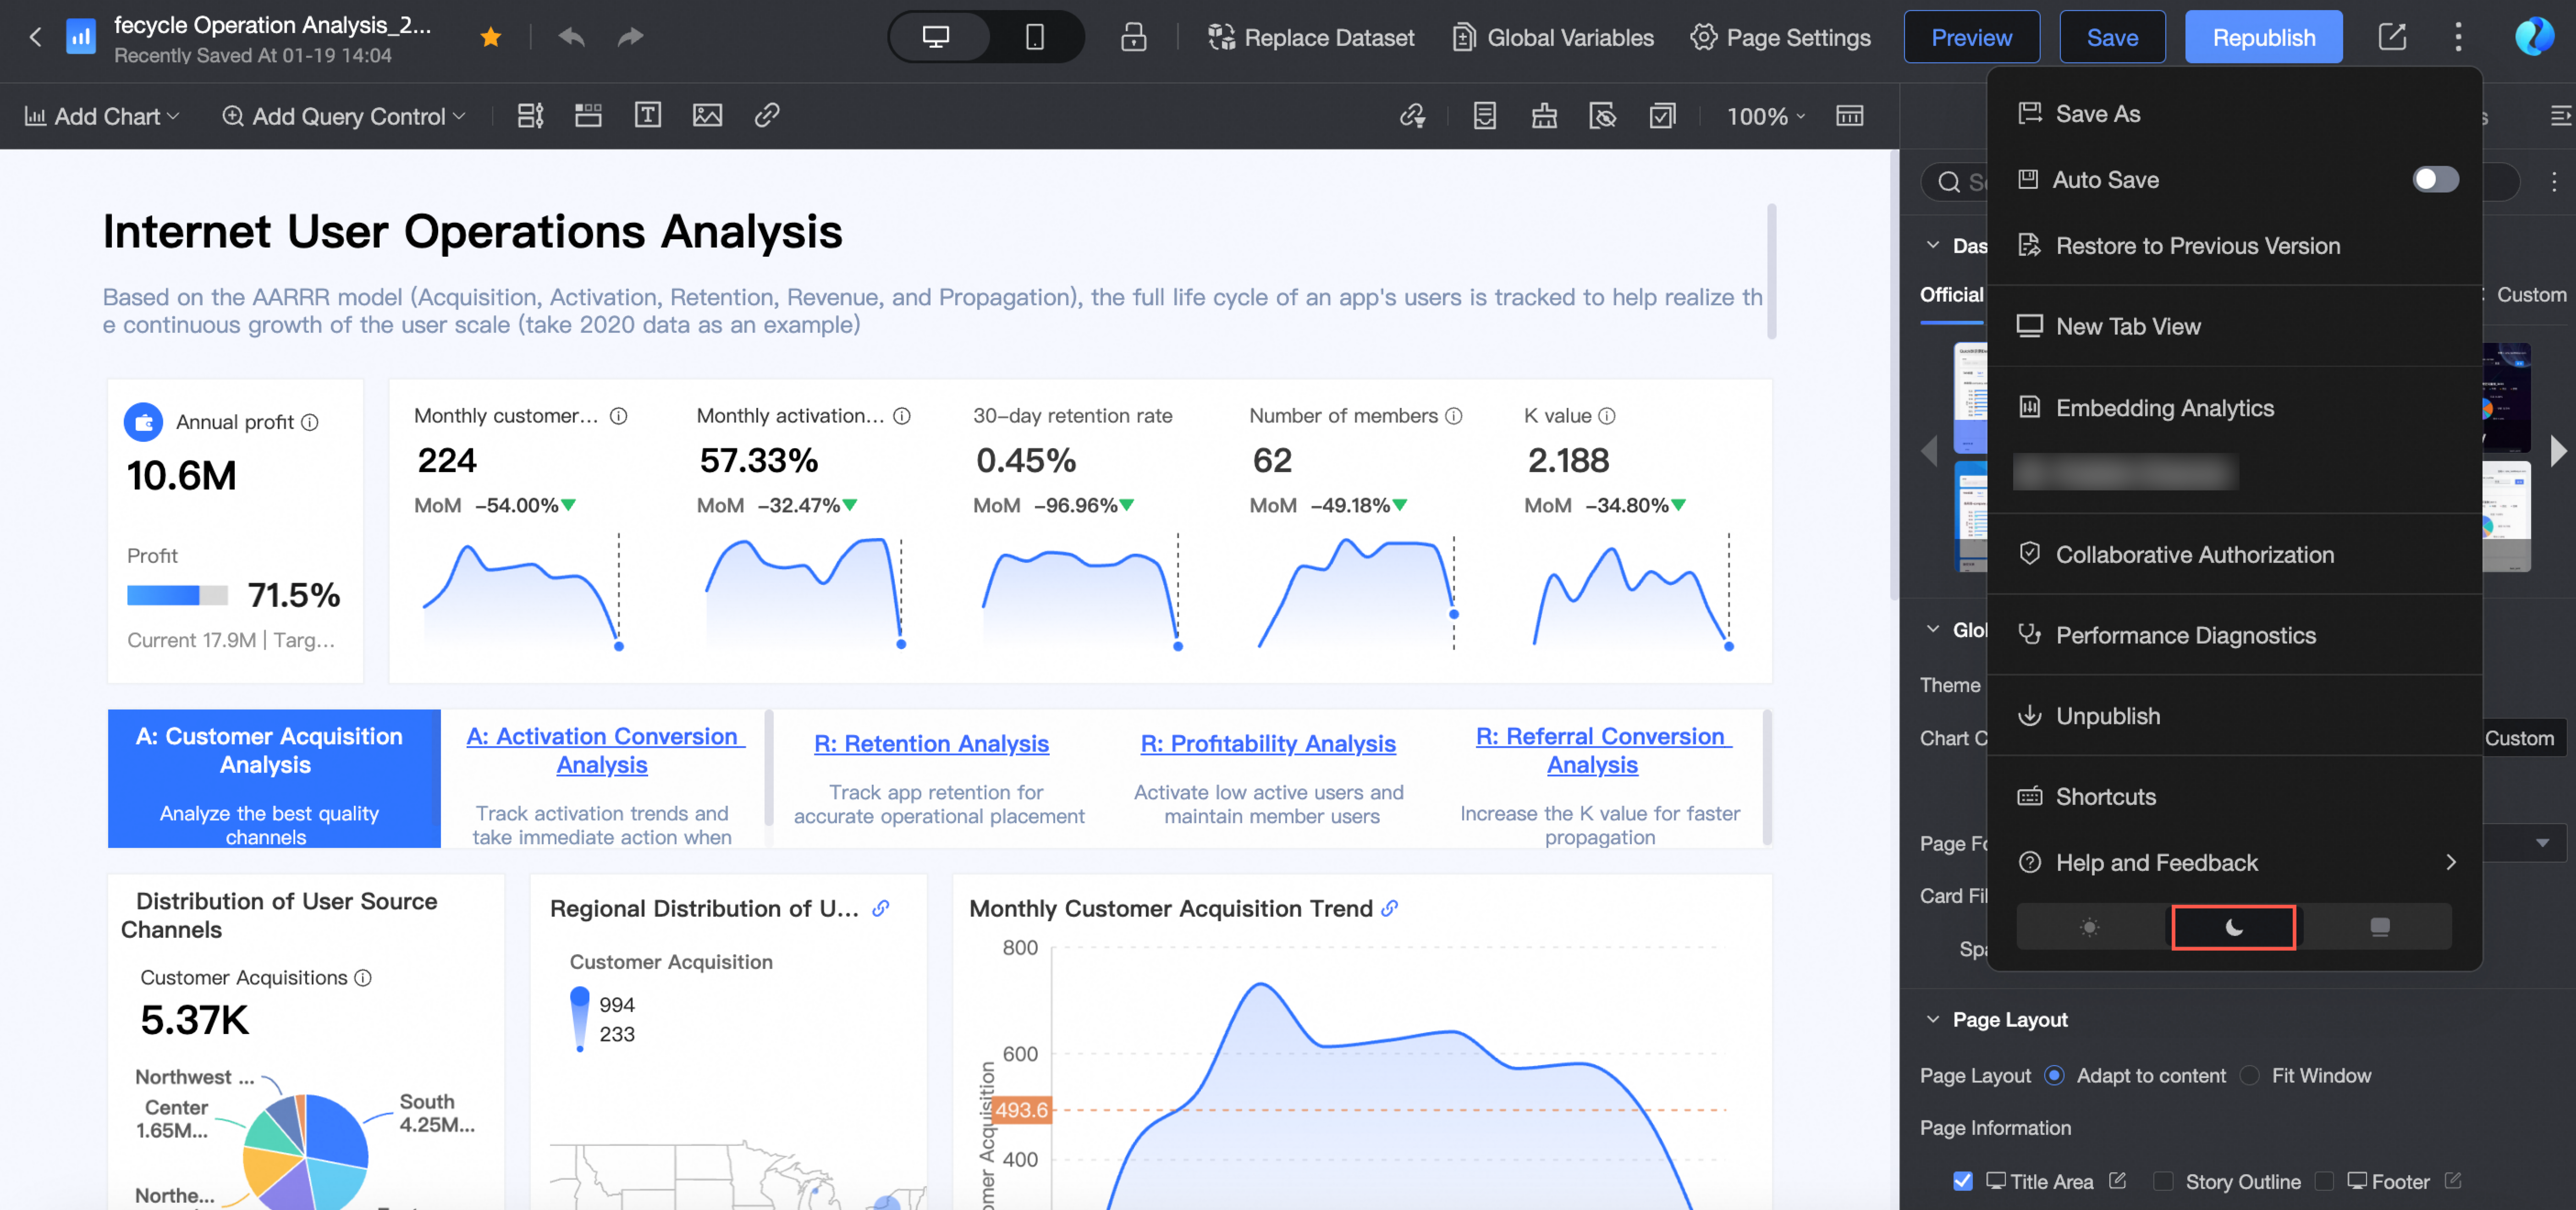Click next arrow for theme thumbnails
Image resolution: width=2576 pixels, height=1210 pixels.
2559,451
